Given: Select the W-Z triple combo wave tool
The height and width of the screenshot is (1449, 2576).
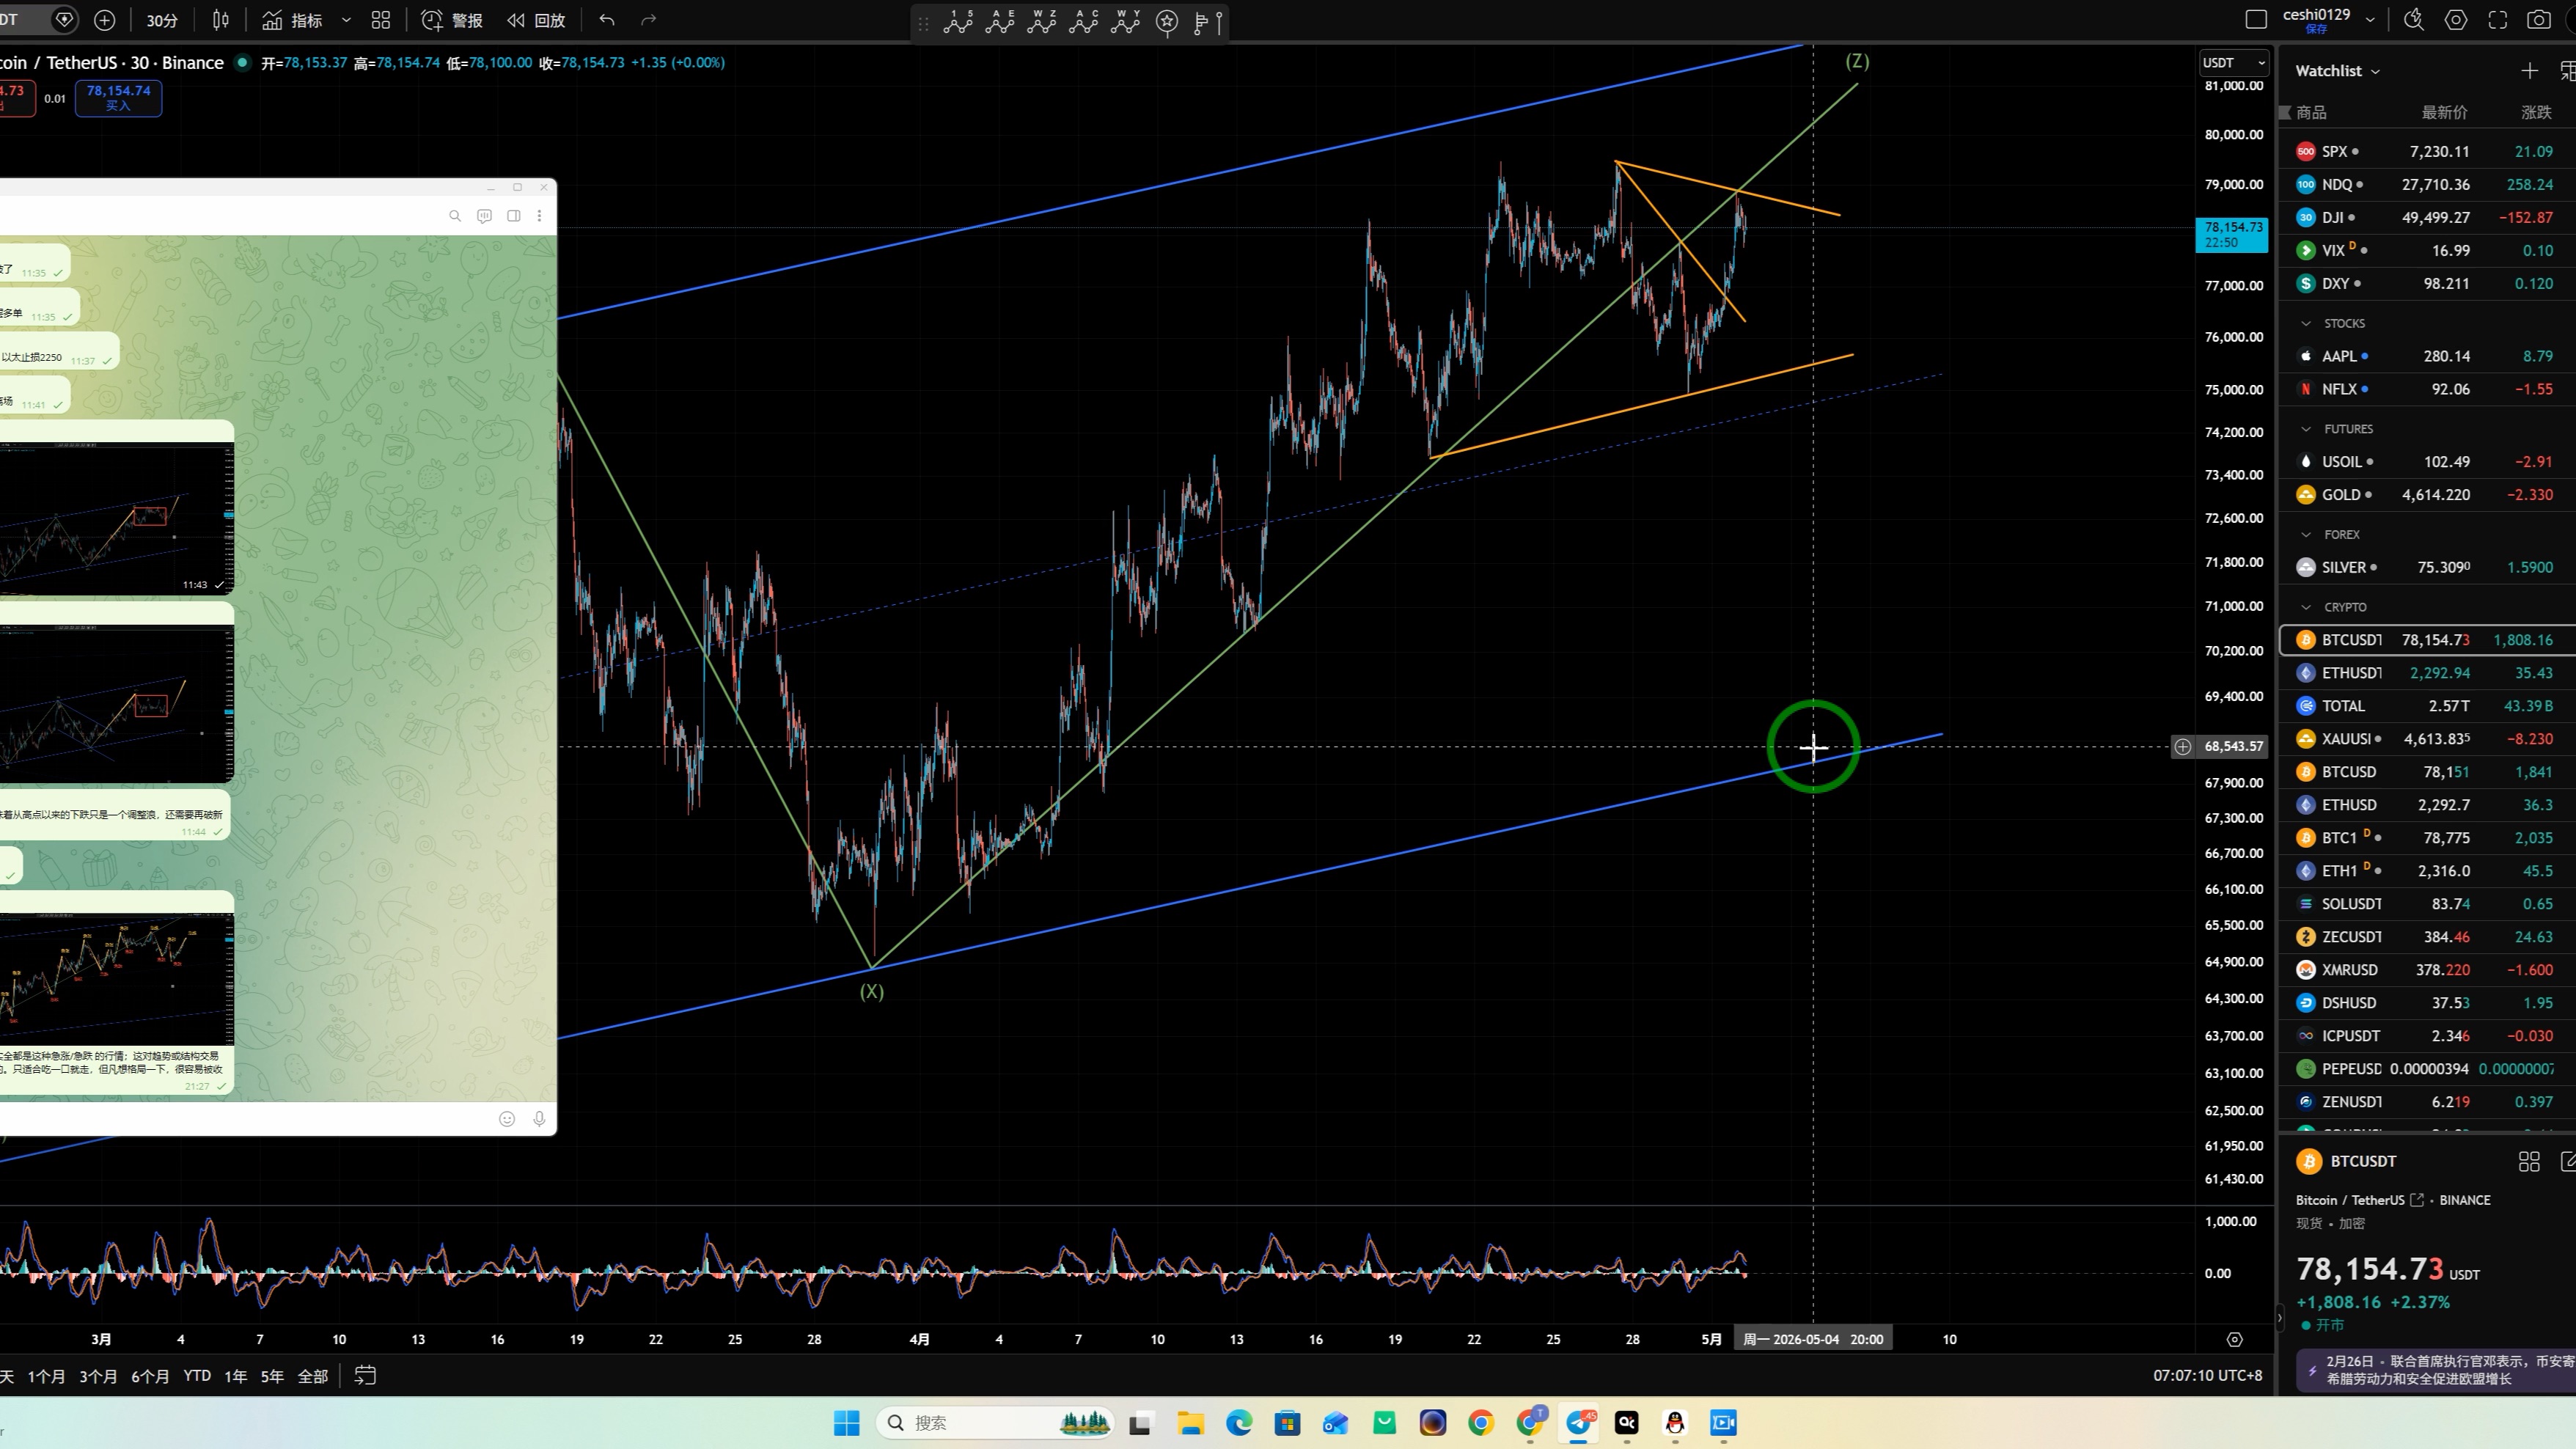Looking at the screenshot, I should pos(1042,21).
